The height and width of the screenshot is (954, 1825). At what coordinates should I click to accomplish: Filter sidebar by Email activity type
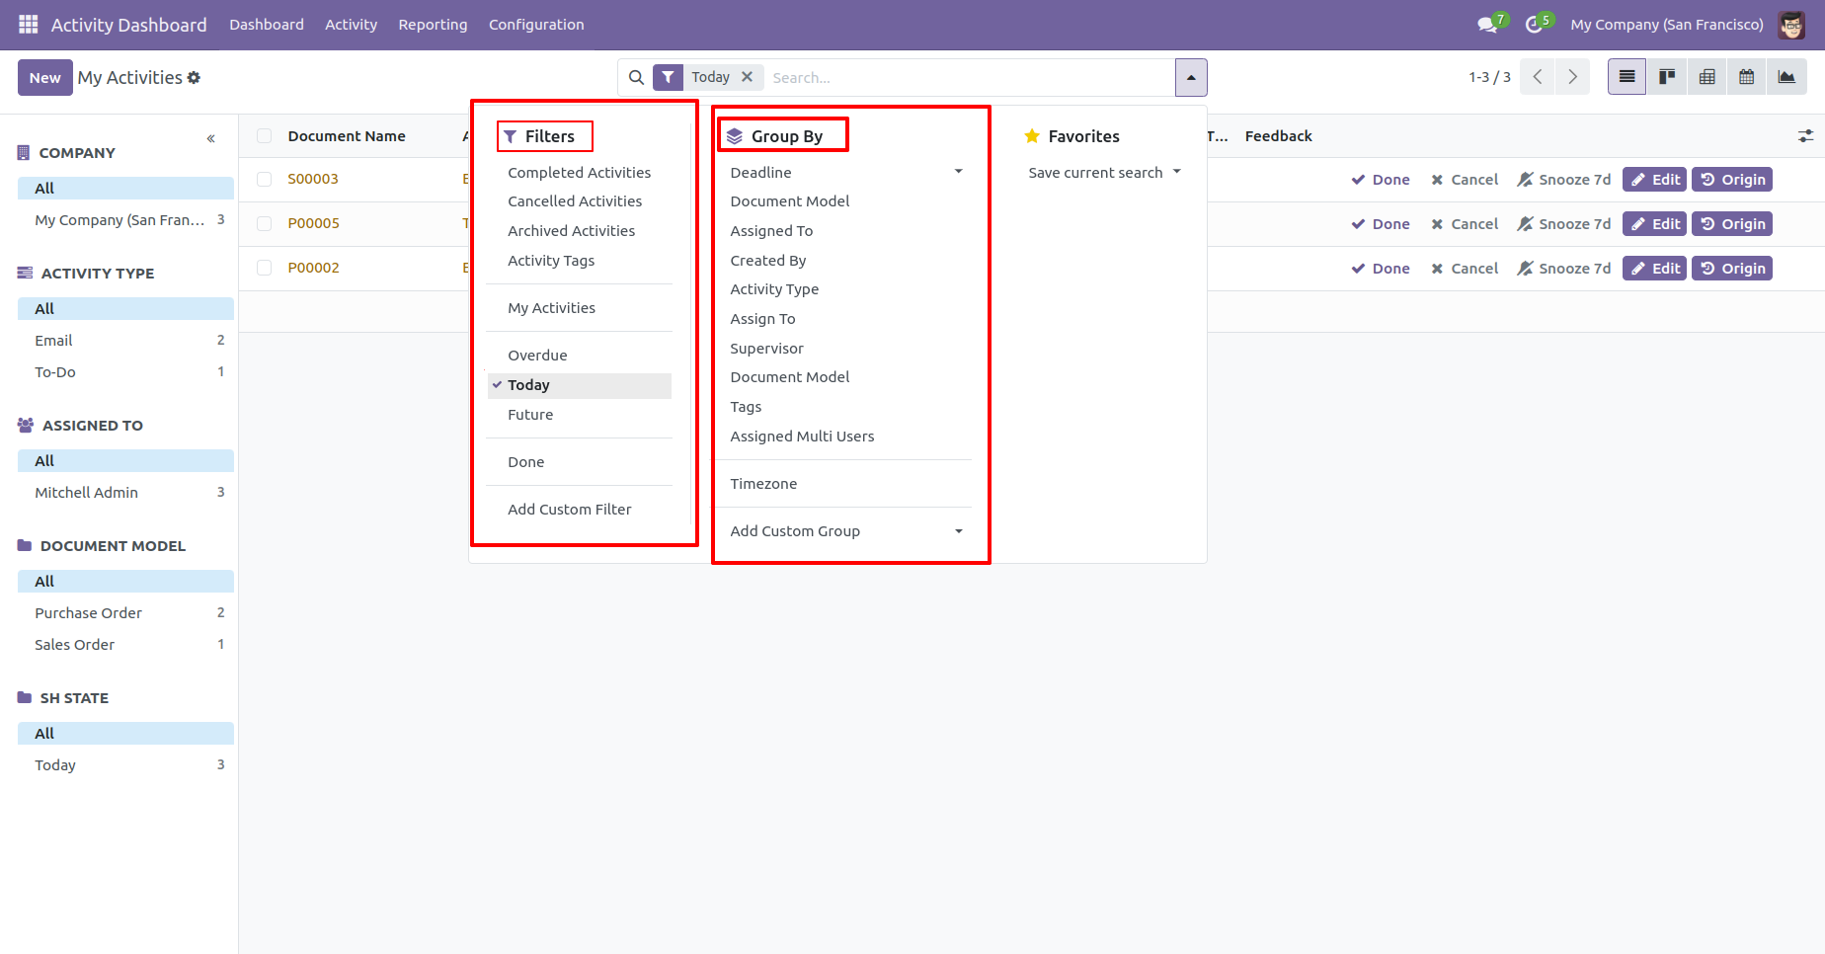pyautogui.click(x=125, y=341)
